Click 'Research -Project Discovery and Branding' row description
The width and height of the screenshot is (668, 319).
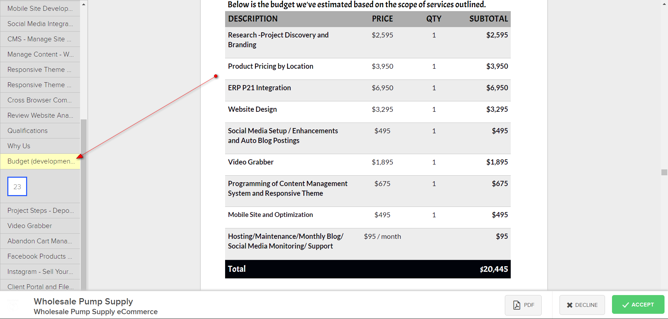click(278, 40)
